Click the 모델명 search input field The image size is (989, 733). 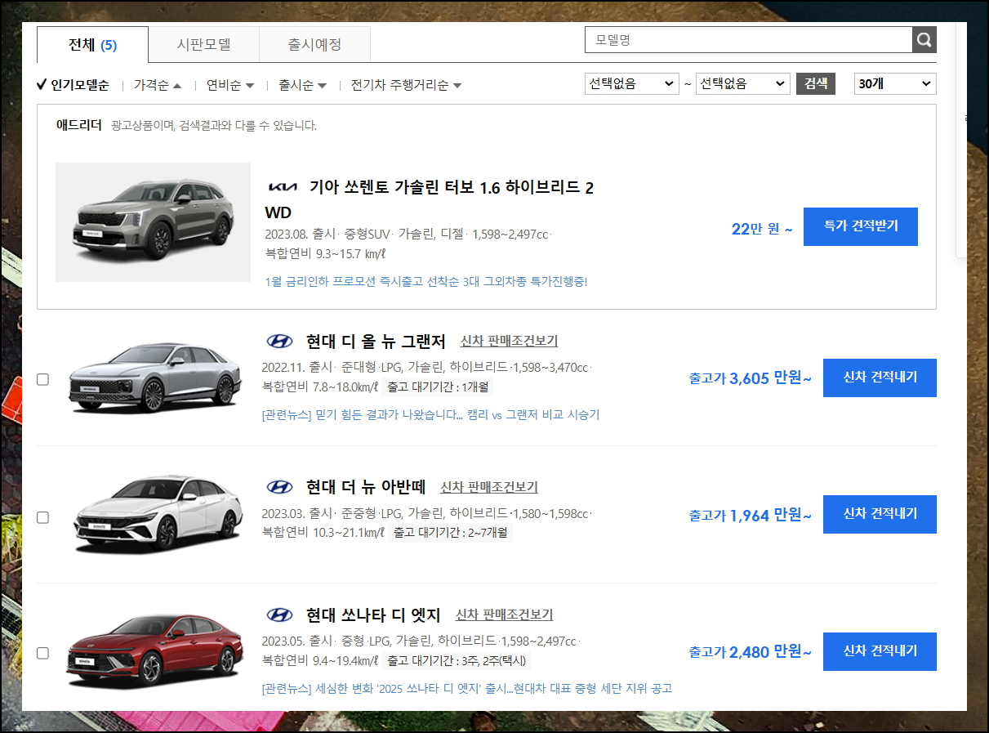click(748, 39)
